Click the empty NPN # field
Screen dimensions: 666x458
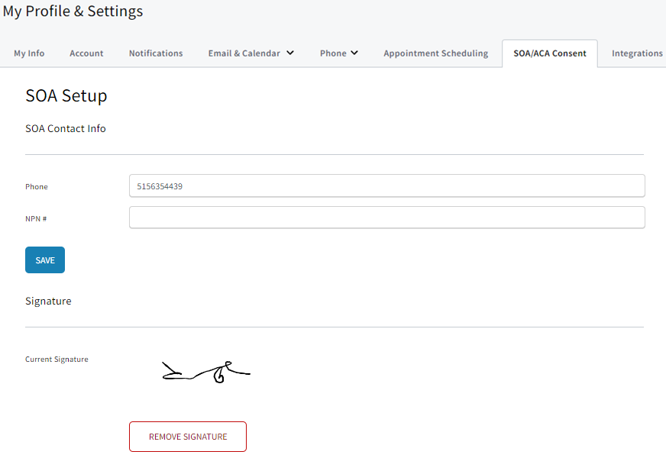[x=386, y=217]
